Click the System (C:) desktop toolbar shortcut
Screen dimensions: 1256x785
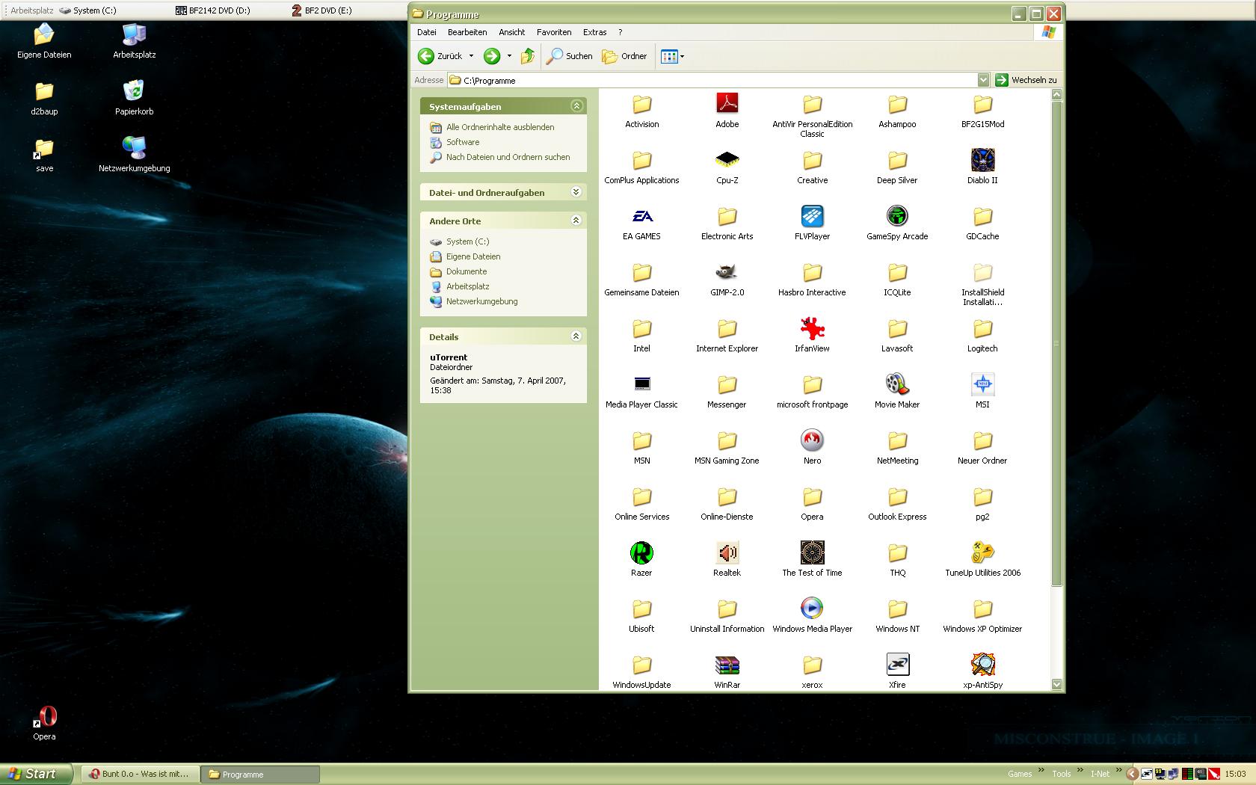(87, 10)
